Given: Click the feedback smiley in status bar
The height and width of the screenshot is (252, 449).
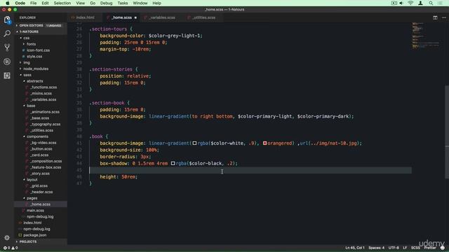Looking at the screenshot, I should pyautogui.click(x=443, y=248).
